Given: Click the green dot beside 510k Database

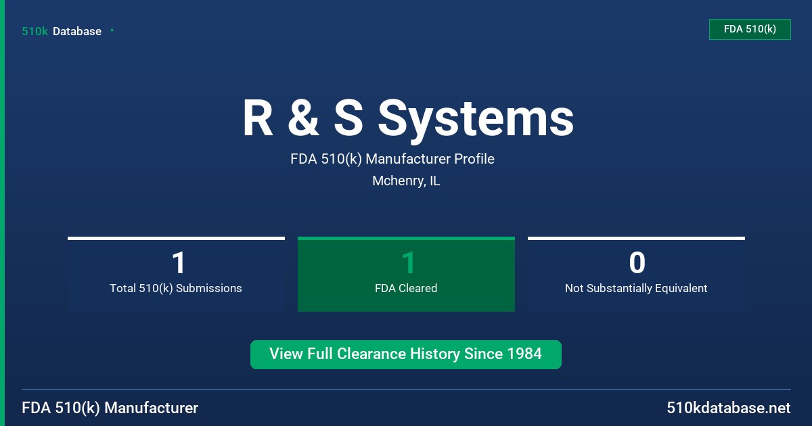Looking at the screenshot, I should coord(112,30).
